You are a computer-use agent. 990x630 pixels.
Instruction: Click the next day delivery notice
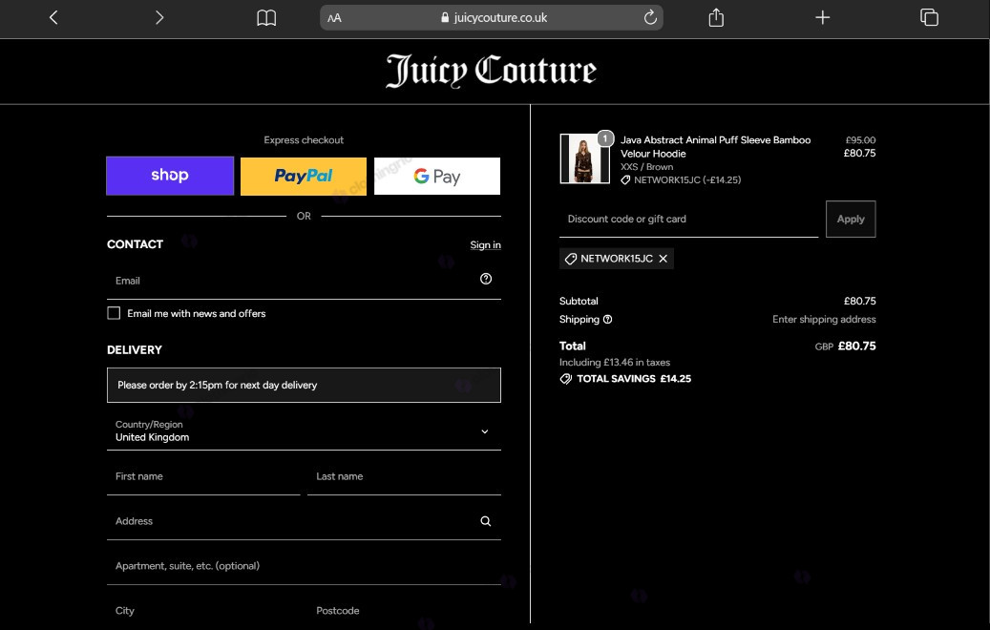304,385
